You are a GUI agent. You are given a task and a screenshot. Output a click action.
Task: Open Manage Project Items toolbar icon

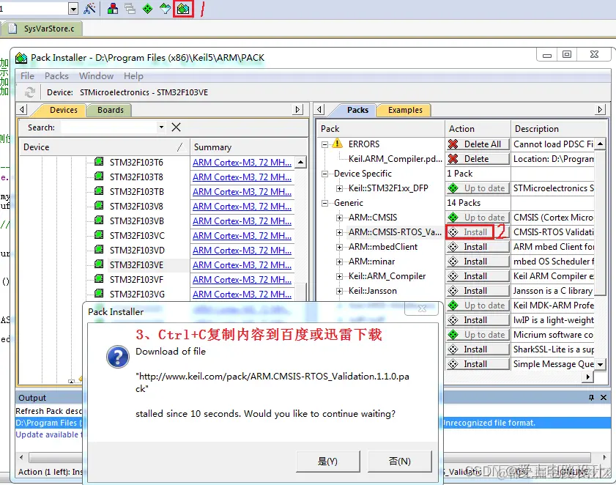[x=113, y=8]
